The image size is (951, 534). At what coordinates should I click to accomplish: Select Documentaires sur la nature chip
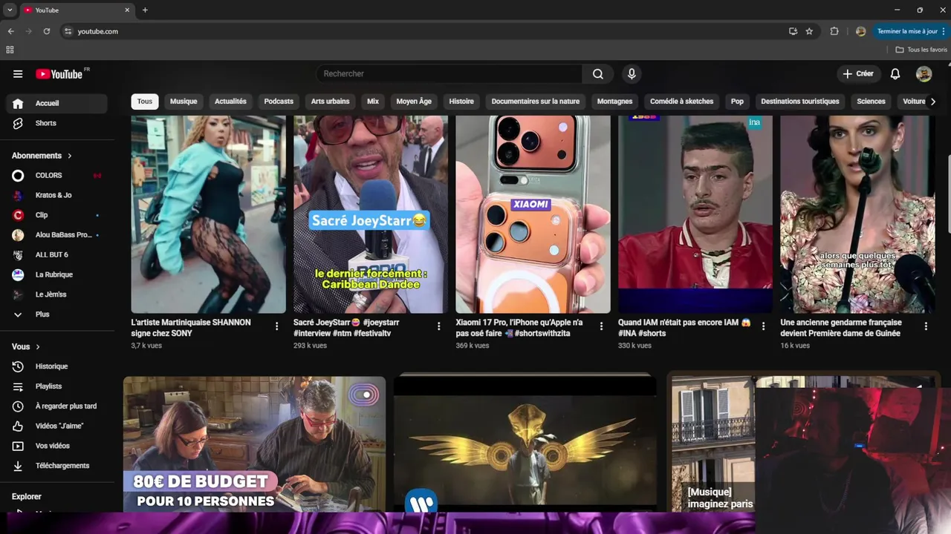coord(536,102)
